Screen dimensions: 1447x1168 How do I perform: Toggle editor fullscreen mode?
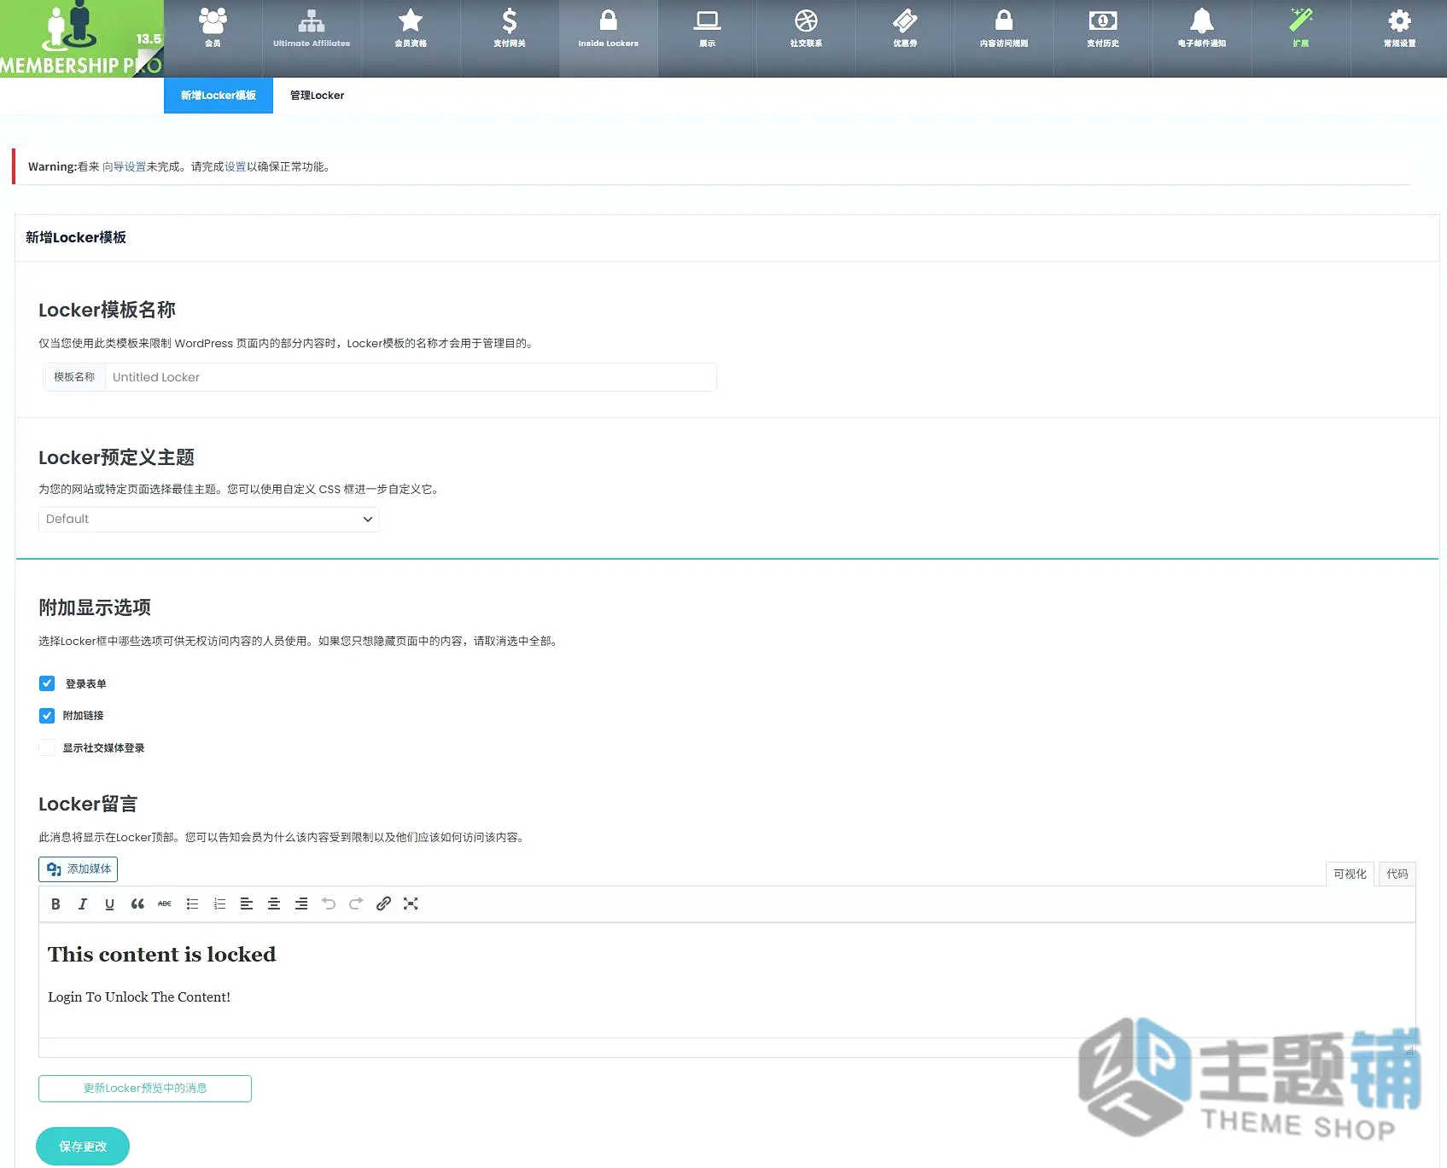[x=411, y=904]
